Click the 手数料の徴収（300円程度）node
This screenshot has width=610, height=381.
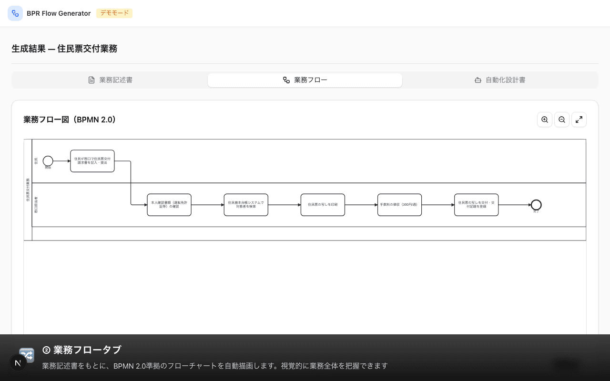coord(399,205)
